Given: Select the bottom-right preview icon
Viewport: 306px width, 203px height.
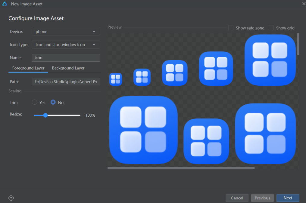Looking at the screenshot, I should (x=265, y=134).
